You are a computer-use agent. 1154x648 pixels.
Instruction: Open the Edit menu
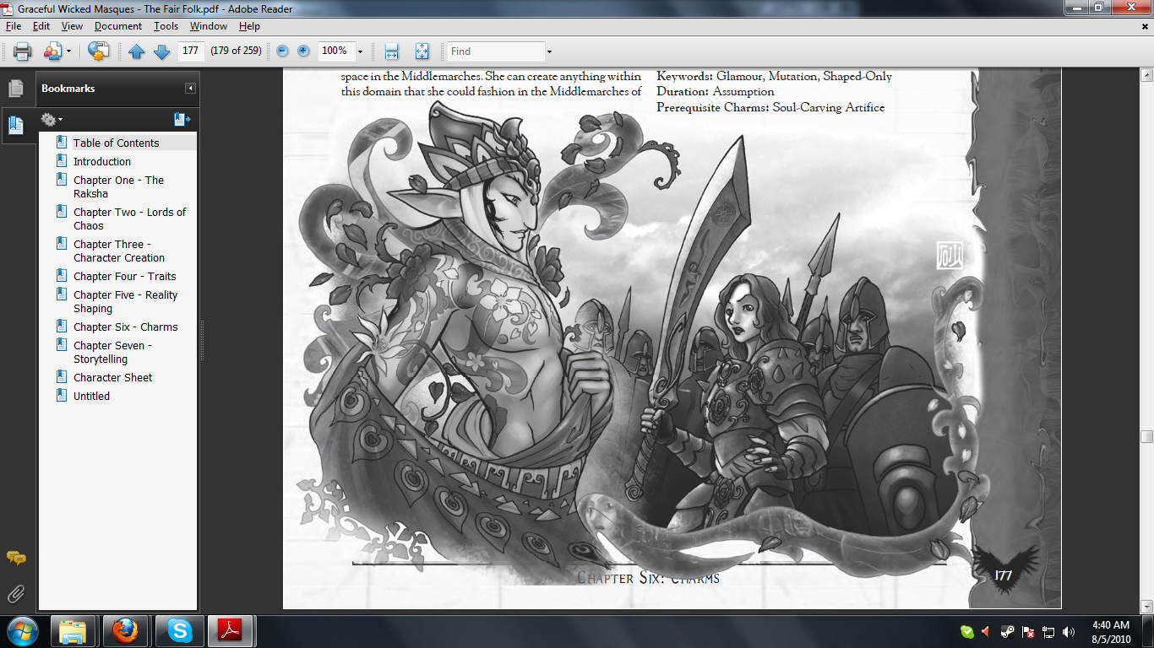(x=41, y=26)
